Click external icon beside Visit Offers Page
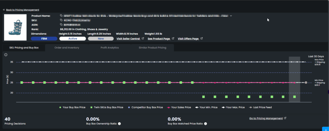This screenshot has height=131, width=329. (x=202, y=39)
